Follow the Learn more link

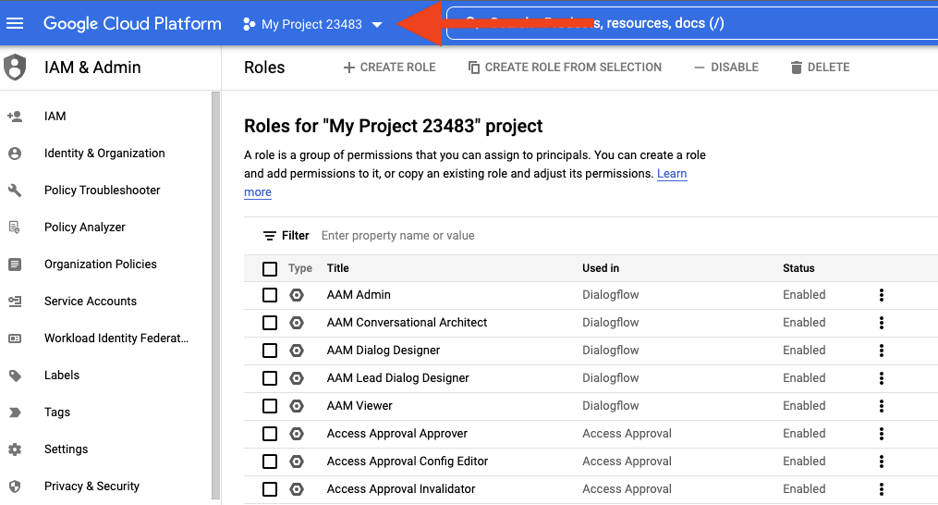click(672, 174)
